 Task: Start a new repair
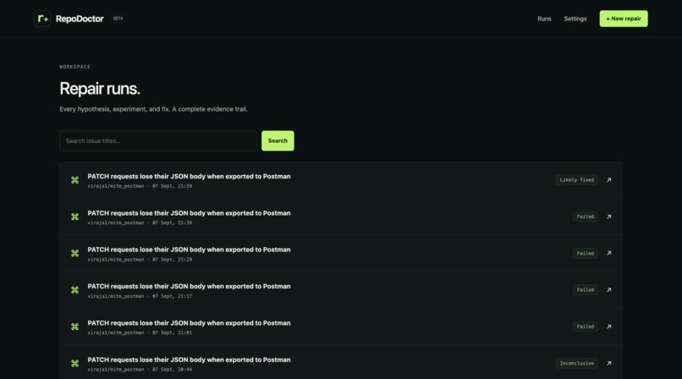pyautogui.click(x=624, y=19)
